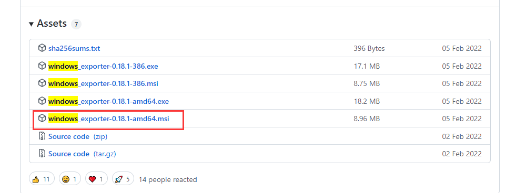
Task: Click package icon beside 386.exe asset
Action: click(42, 66)
